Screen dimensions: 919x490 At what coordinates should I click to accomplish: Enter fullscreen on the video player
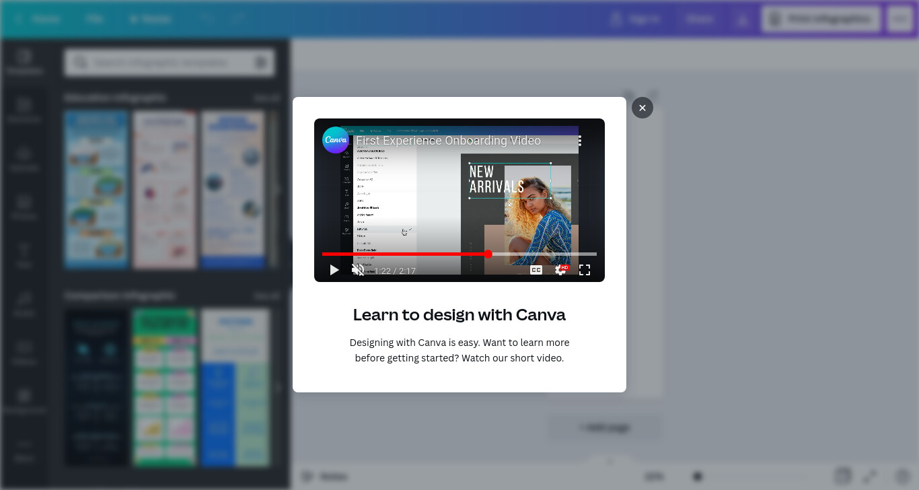585,270
